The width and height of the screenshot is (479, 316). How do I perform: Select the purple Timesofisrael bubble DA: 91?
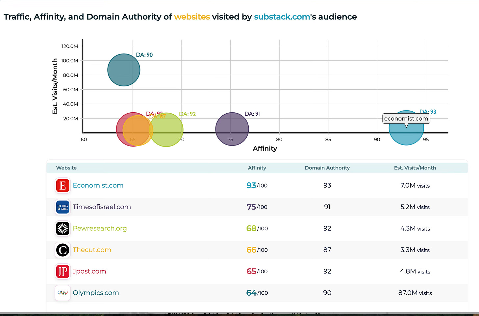(232, 129)
